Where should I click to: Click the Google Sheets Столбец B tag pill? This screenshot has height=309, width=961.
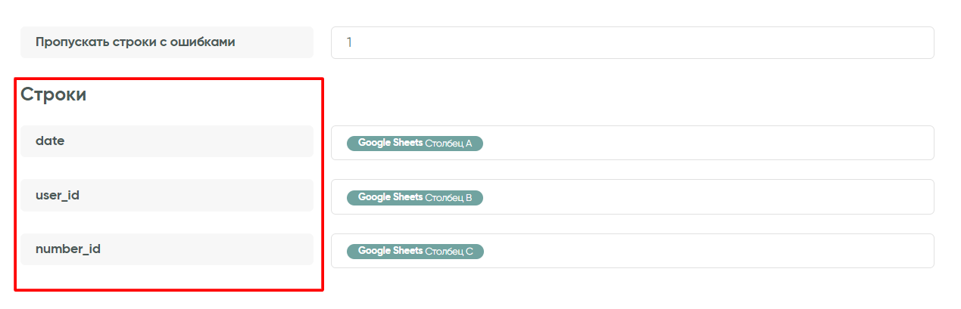[x=414, y=197]
